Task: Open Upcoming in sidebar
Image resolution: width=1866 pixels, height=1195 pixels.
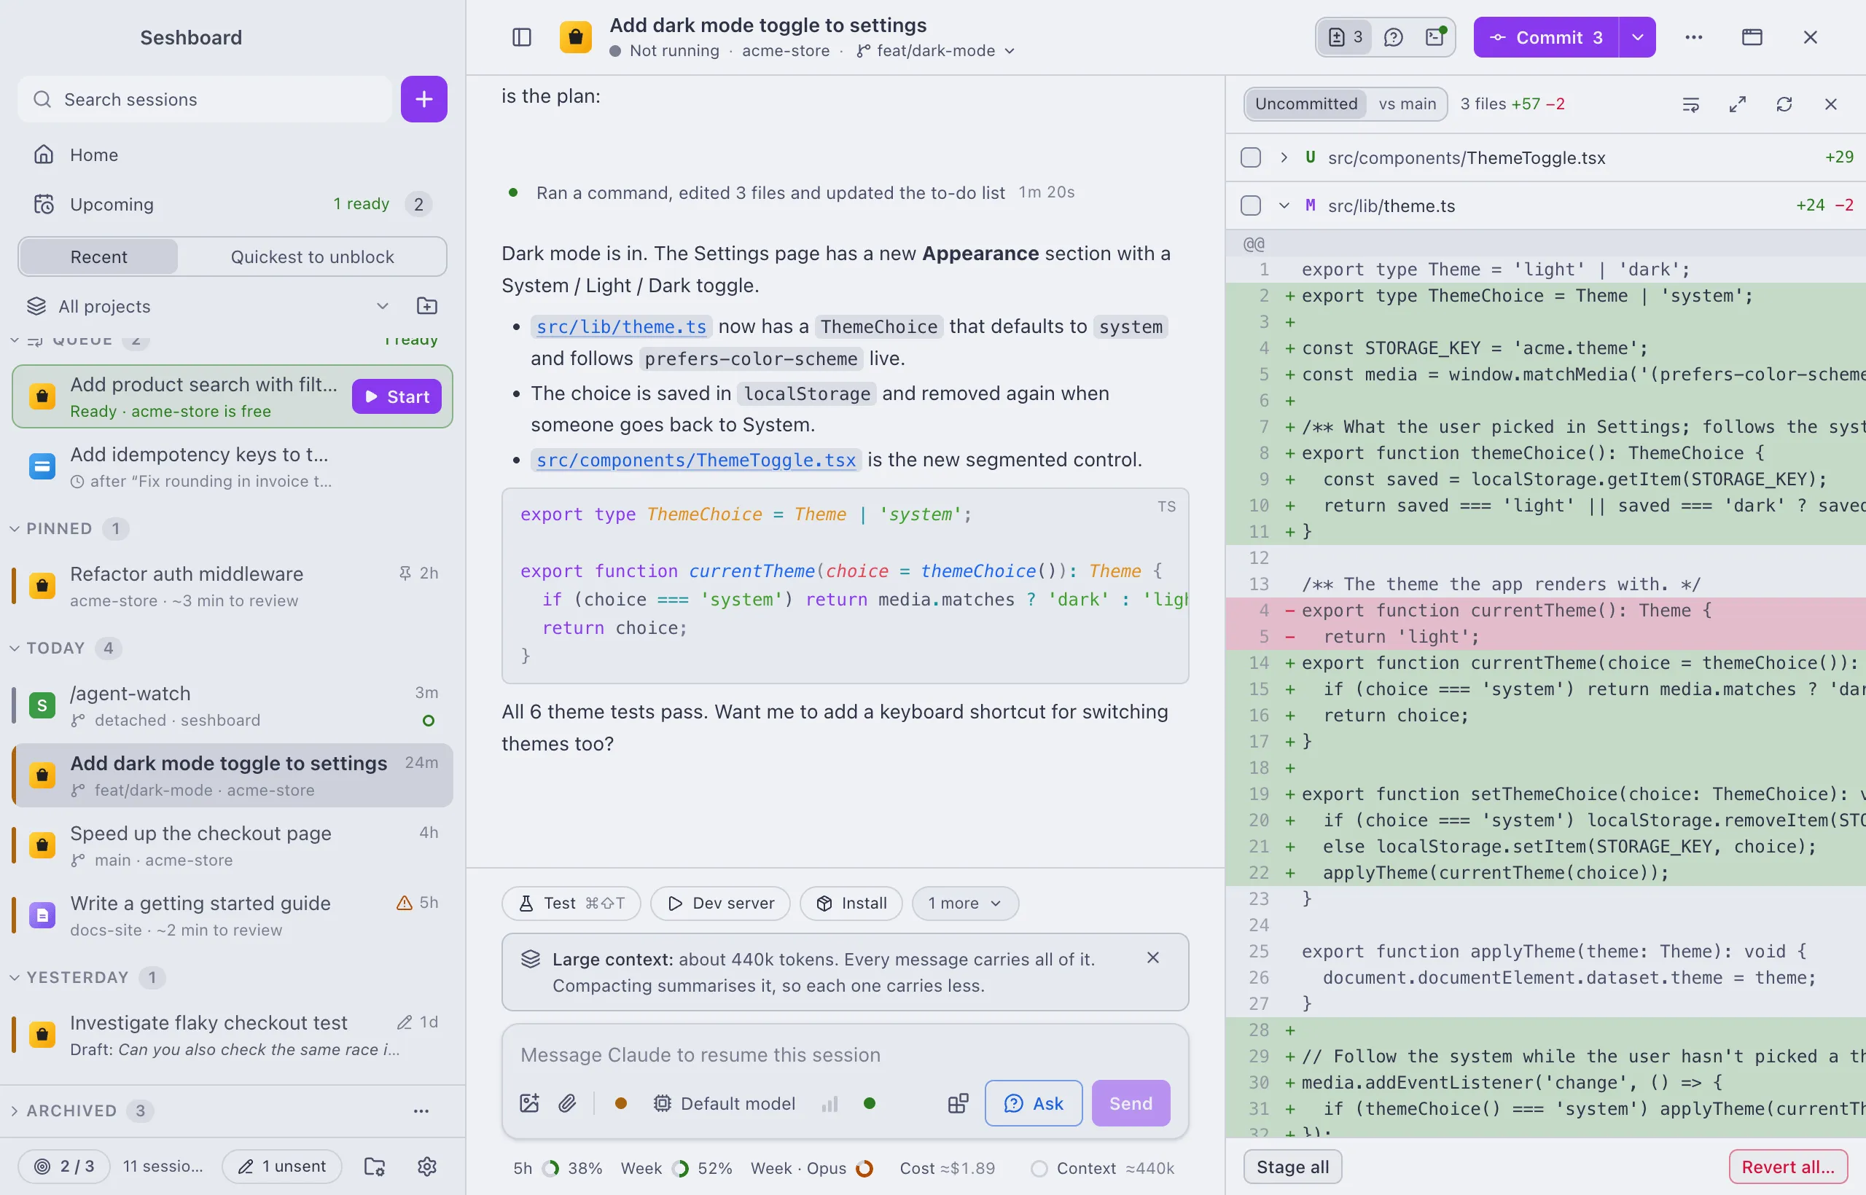Action: point(232,204)
